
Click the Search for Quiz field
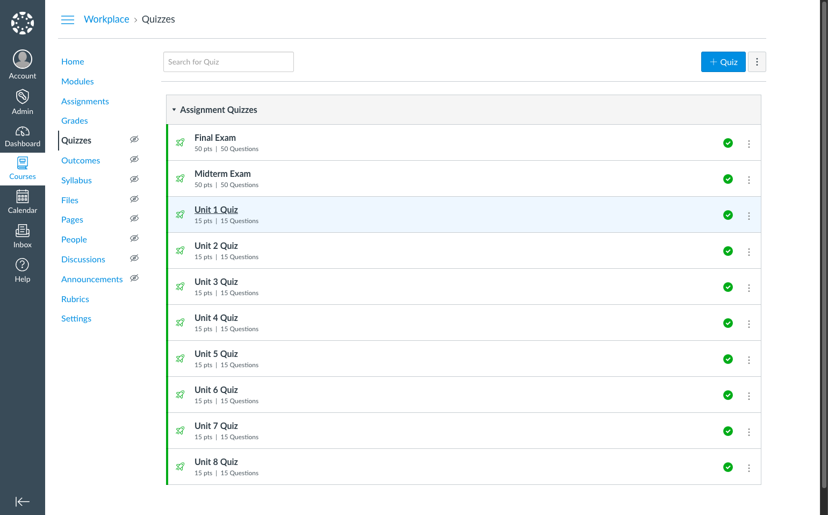tap(228, 62)
